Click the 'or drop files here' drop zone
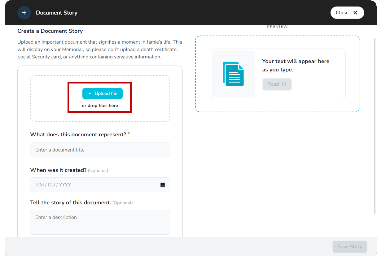Screen dimensions: 381x256 tap(100, 105)
